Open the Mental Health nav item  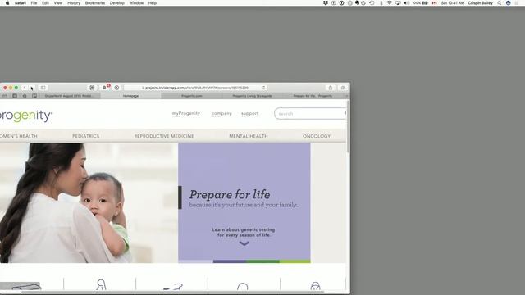249,136
